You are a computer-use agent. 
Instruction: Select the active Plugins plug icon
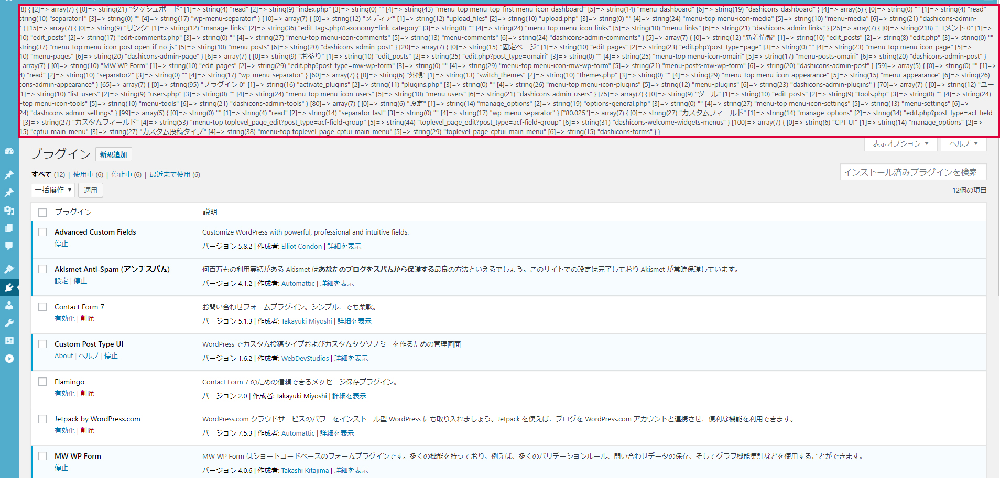coord(9,287)
